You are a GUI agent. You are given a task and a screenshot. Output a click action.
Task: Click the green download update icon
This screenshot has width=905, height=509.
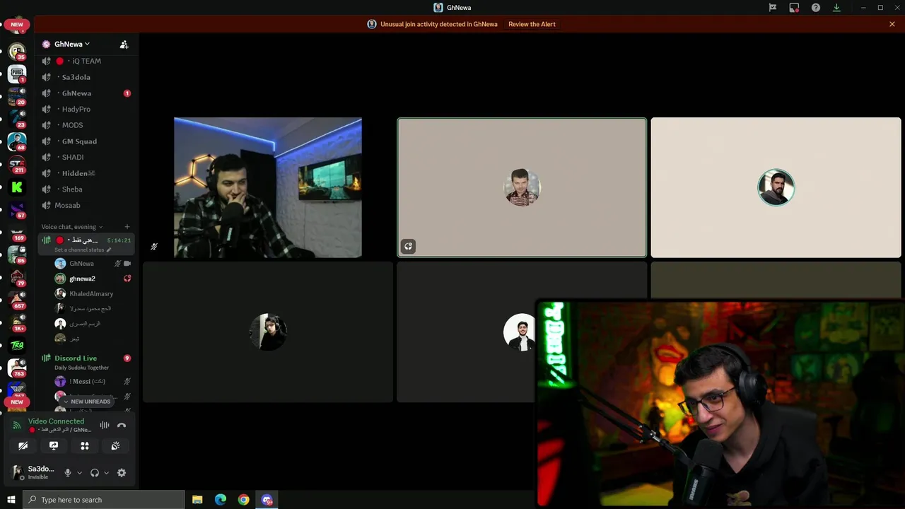coord(836,8)
